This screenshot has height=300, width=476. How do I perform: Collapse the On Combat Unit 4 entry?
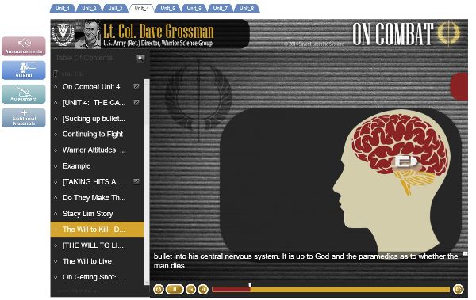tap(56, 86)
